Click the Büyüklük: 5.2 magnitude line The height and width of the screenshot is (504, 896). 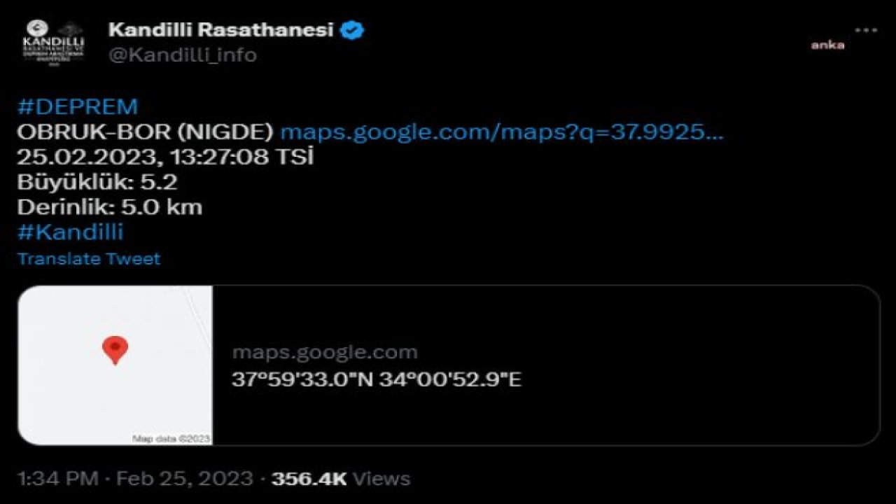97,182
